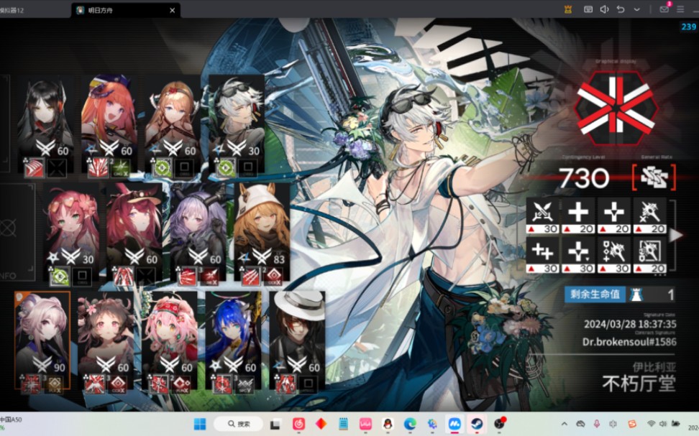Image resolution: width=699 pixels, height=436 pixels.
Task: Select the framed mace contract tag
Action: click(649, 255)
